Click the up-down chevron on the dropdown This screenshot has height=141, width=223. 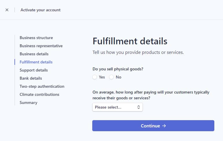point(139,107)
